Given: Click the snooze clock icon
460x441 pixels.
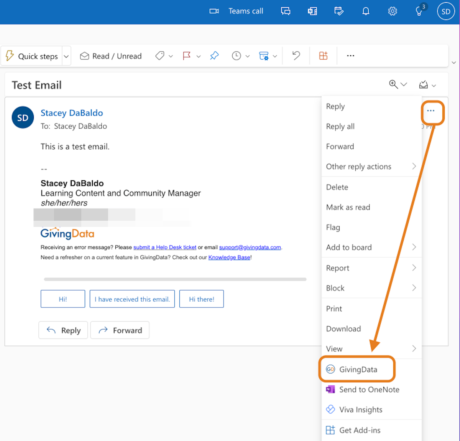Looking at the screenshot, I should click(237, 56).
